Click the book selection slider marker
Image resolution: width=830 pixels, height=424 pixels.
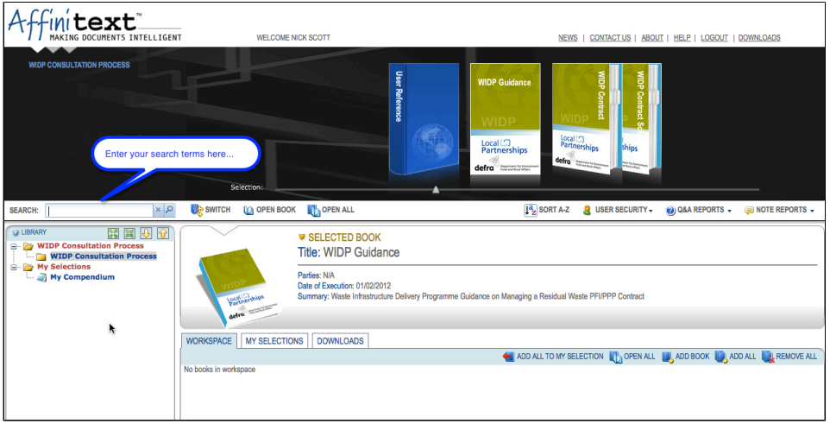[436, 189]
